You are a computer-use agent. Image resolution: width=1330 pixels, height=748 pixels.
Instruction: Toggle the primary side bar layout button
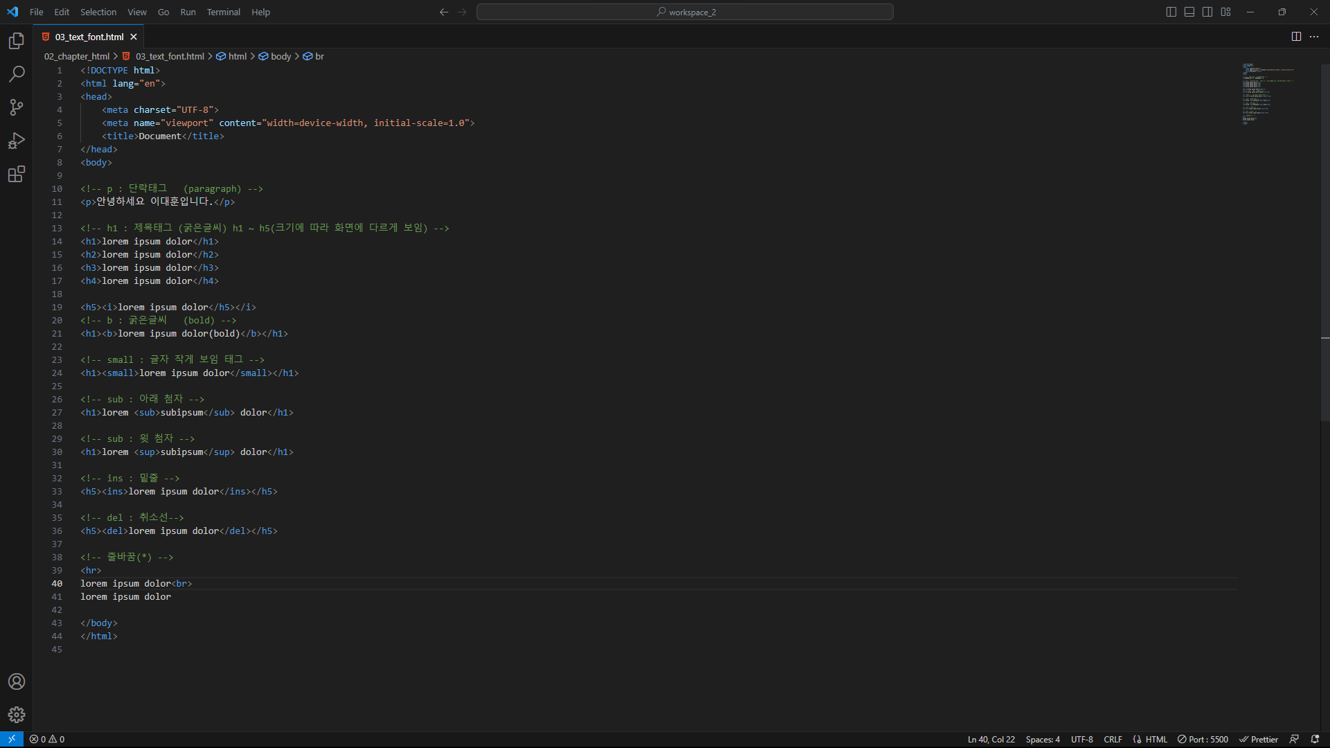pyautogui.click(x=1171, y=12)
